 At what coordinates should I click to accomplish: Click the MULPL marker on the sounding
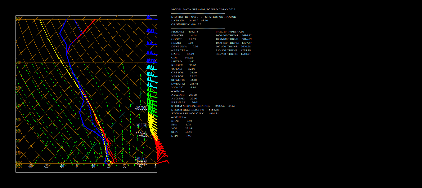click(141, 163)
